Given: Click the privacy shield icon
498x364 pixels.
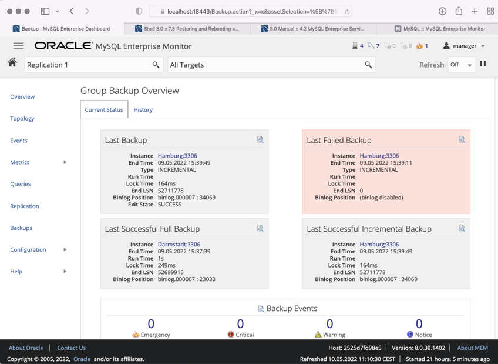Looking at the screenshot, I should (x=139, y=11).
